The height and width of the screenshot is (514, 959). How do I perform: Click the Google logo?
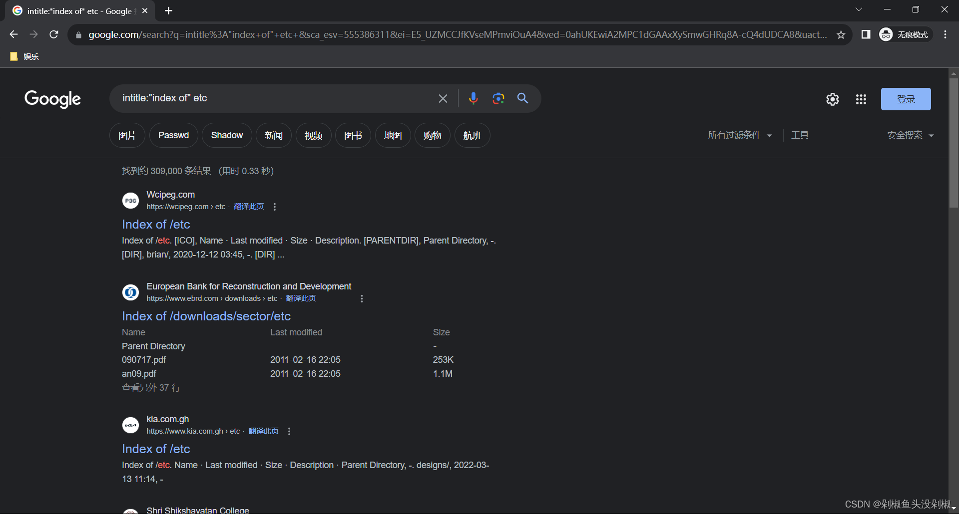52,99
